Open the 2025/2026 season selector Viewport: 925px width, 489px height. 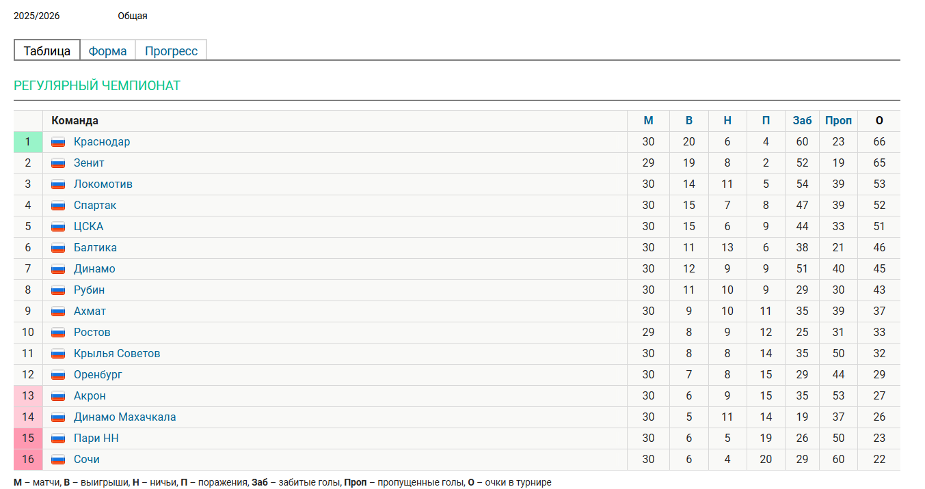coord(37,16)
